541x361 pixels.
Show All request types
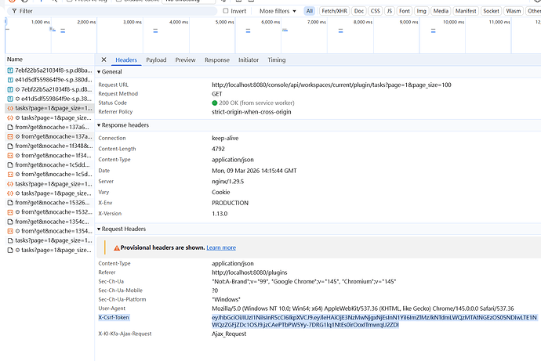tap(310, 12)
